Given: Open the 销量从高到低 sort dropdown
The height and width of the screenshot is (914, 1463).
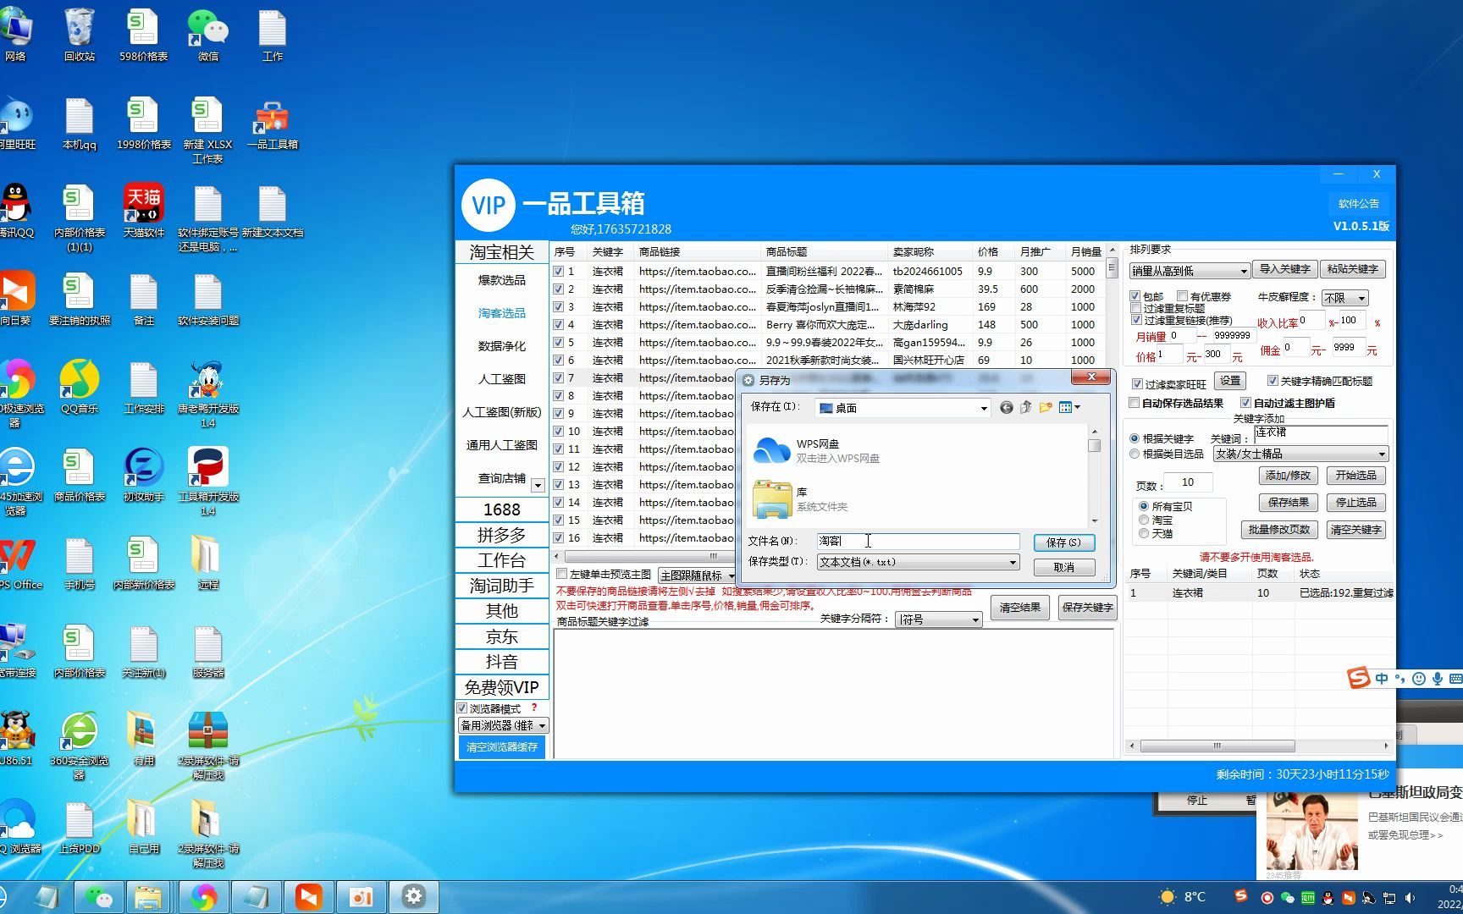Looking at the screenshot, I should 1190,271.
